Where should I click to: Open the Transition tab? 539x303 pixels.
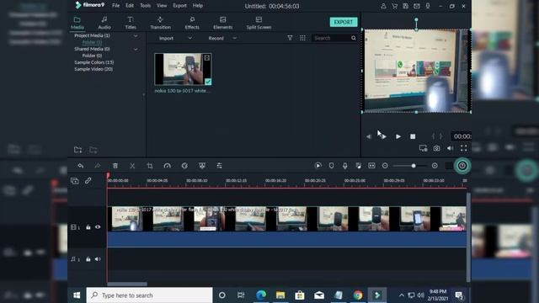(x=160, y=23)
